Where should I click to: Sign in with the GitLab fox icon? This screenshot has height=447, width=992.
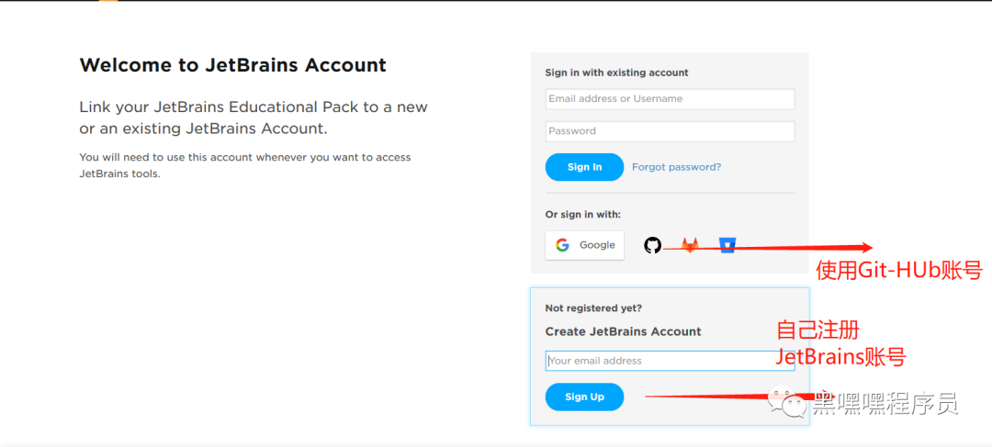pos(689,245)
